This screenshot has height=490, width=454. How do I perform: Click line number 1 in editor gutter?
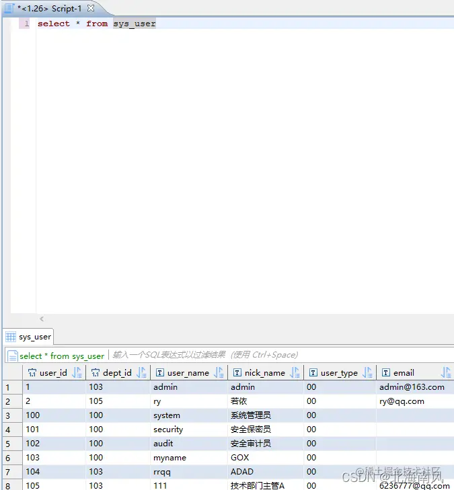tap(27, 24)
